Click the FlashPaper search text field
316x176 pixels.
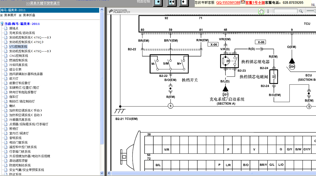point(286,11)
